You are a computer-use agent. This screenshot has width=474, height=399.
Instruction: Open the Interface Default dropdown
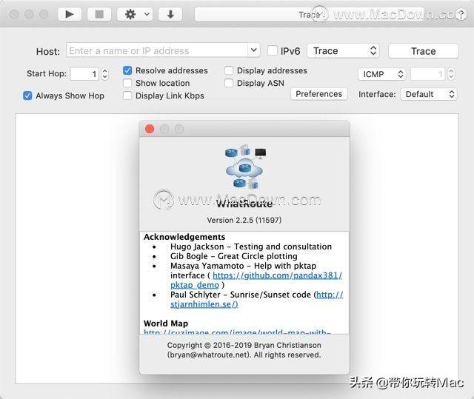tap(428, 94)
